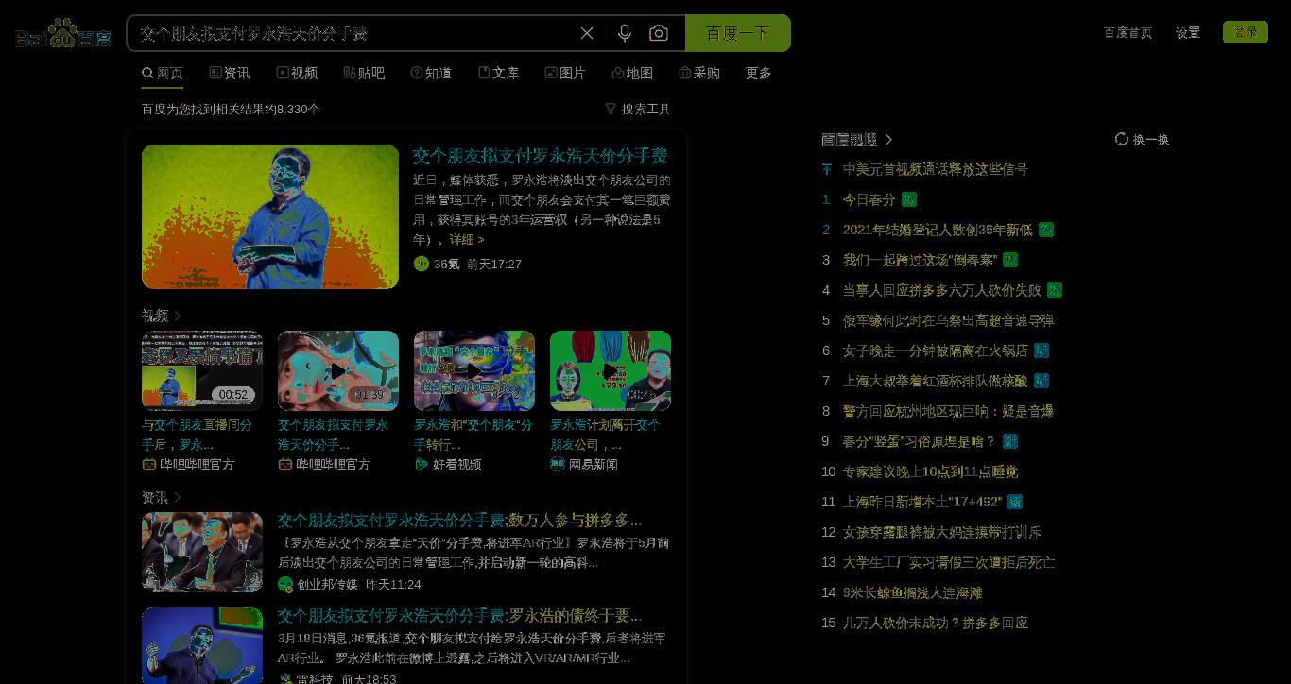Switch to the 文库 tab
1291x684 pixels.
498,73
